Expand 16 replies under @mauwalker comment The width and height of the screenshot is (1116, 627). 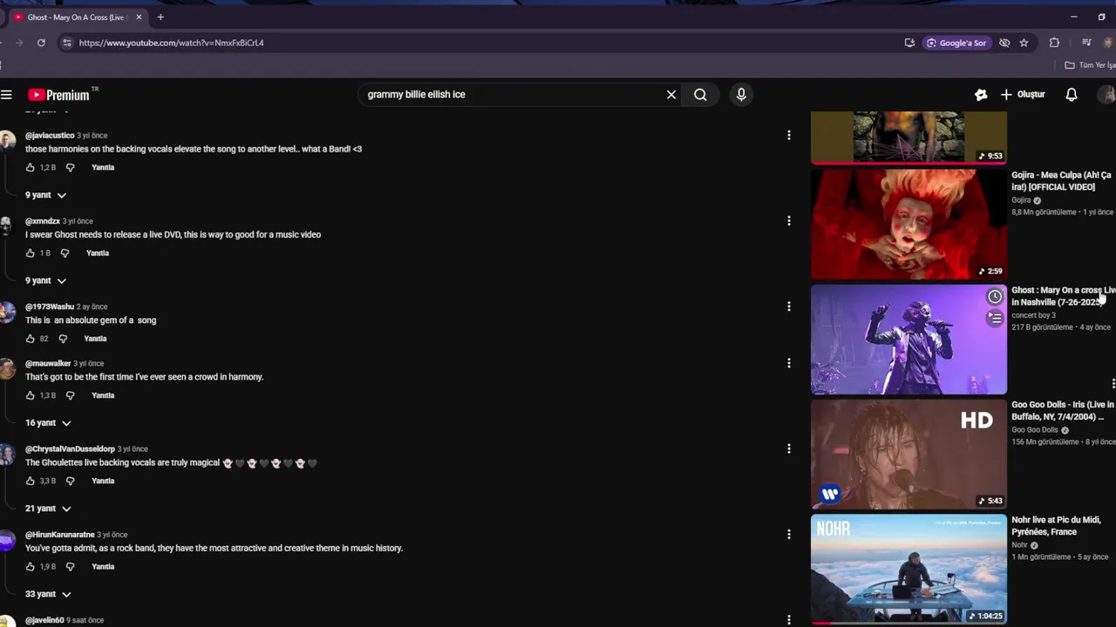48,423
